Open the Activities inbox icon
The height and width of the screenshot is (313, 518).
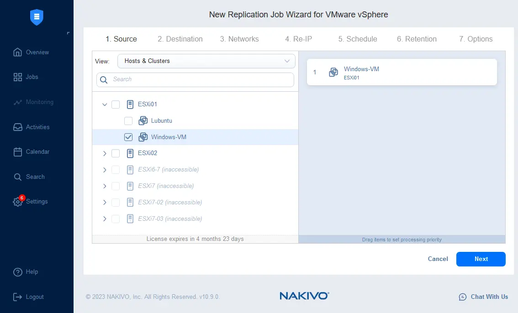click(x=17, y=127)
